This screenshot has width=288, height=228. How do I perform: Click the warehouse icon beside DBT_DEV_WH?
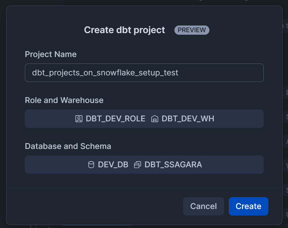(155, 119)
